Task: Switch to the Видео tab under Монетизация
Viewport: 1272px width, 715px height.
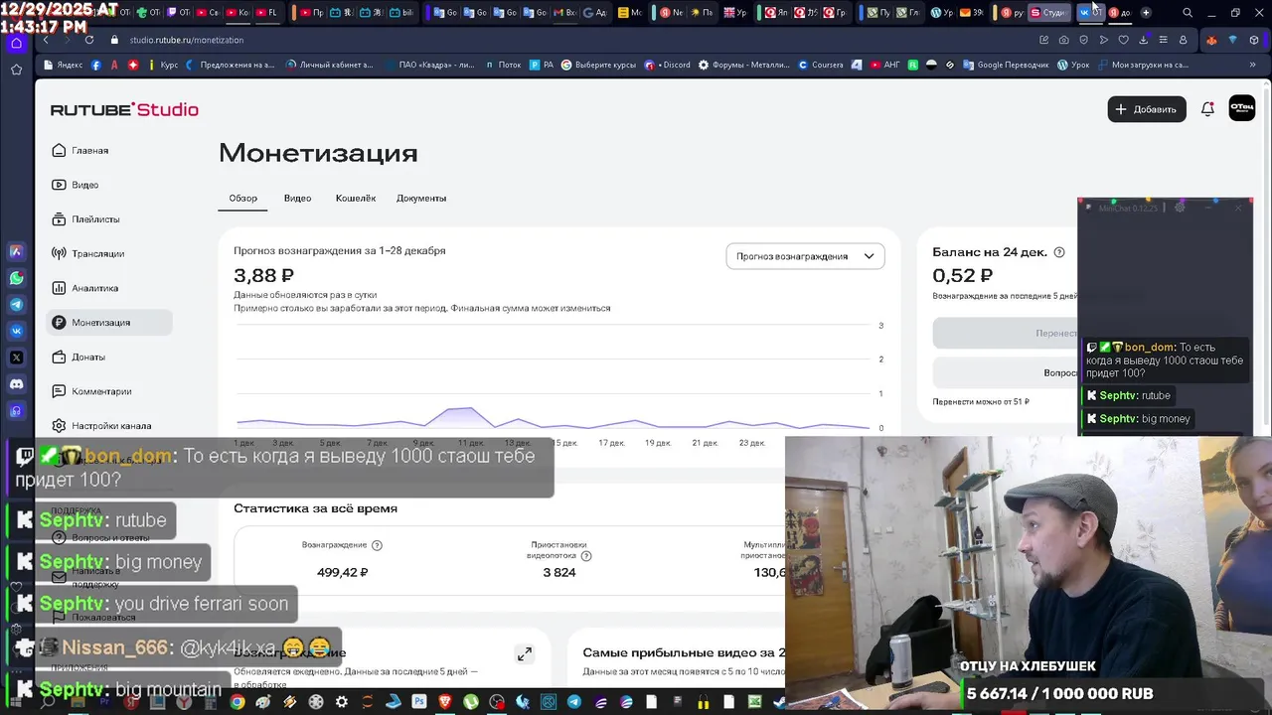Action: (x=297, y=199)
